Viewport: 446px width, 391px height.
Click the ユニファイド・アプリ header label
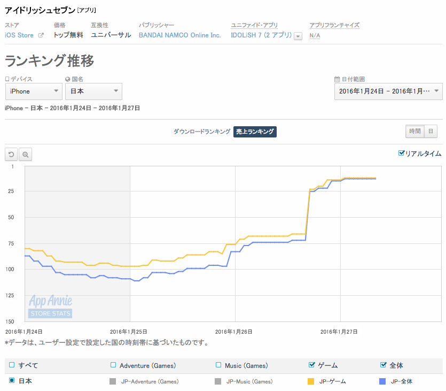[x=254, y=25]
